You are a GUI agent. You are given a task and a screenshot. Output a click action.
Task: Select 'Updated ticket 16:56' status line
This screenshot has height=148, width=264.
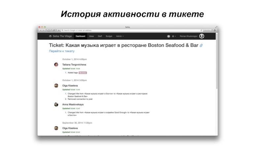click(71, 69)
